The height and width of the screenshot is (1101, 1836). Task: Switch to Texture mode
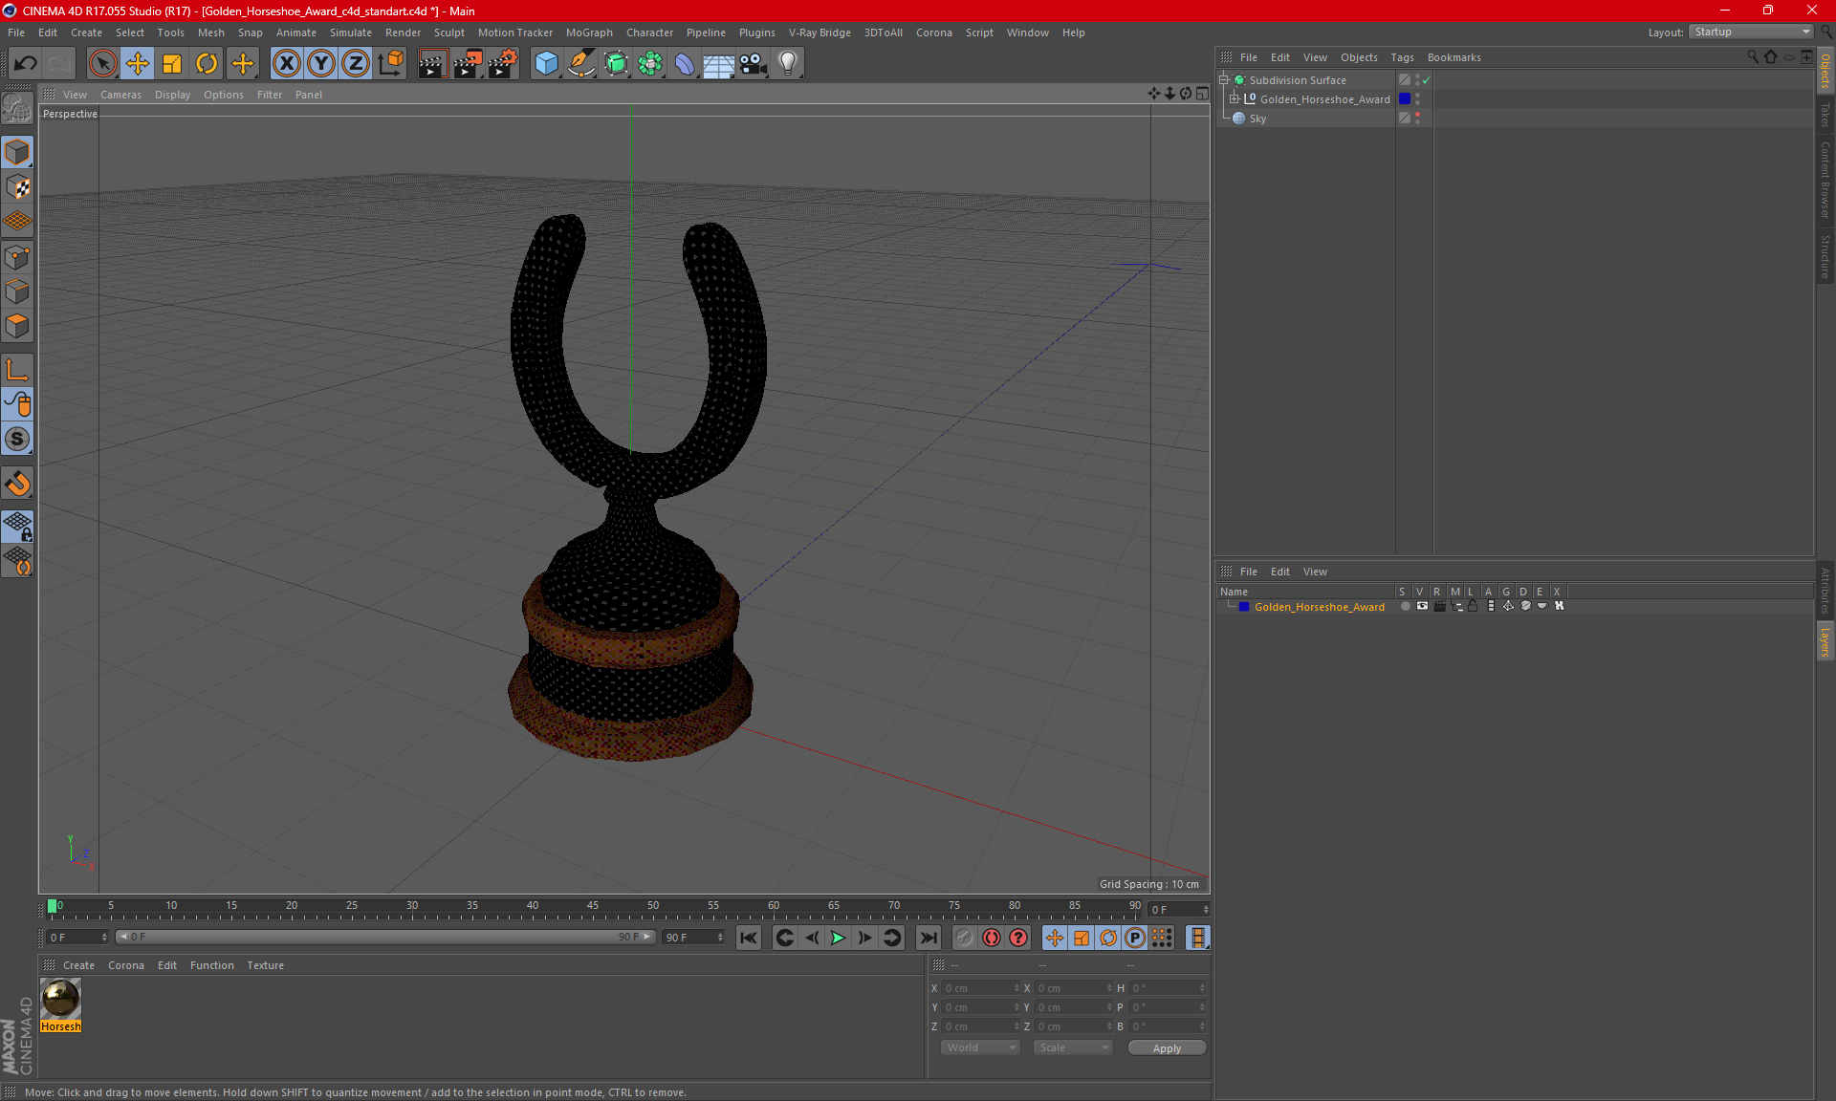click(17, 187)
